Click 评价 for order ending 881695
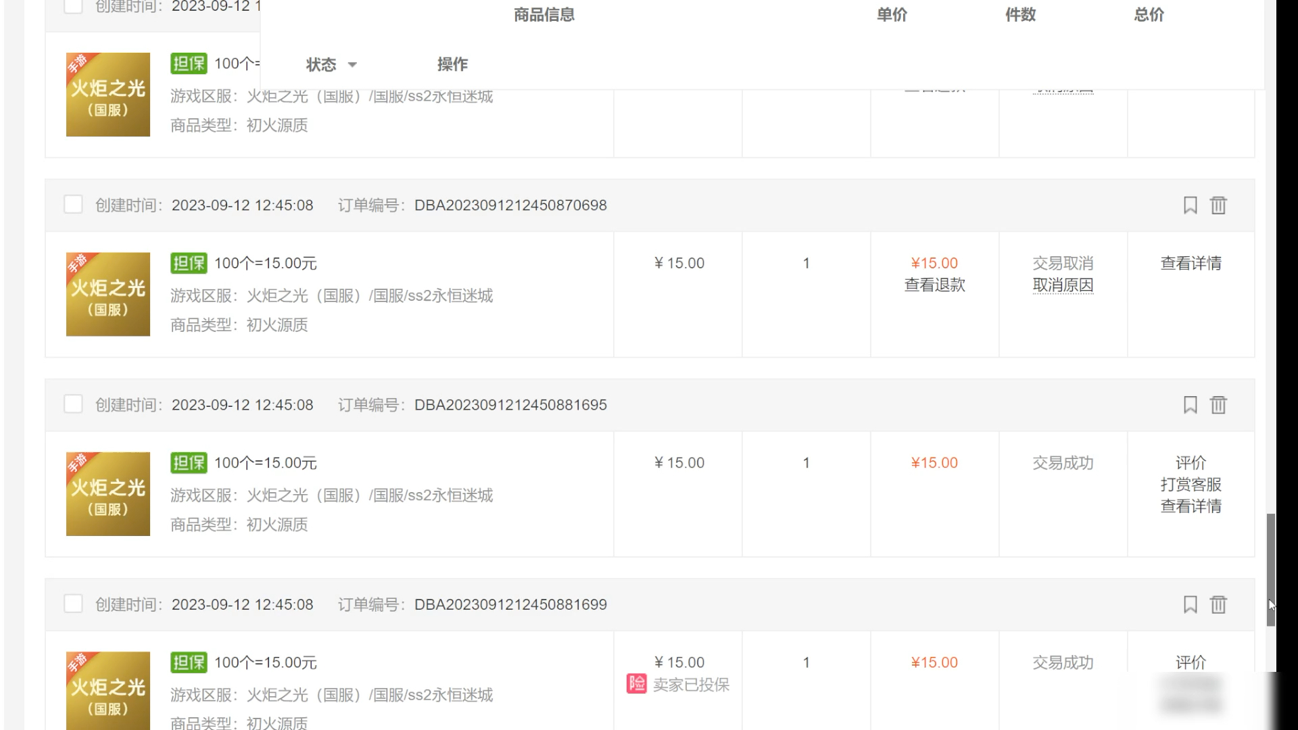Image resolution: width=1298 pixels, height=730 pixels. point(1191,462)
